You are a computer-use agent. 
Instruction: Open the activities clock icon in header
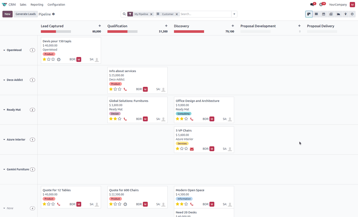321,5
